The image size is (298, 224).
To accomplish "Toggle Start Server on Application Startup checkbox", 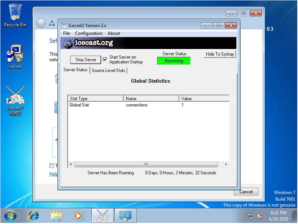I will (105, 59).
